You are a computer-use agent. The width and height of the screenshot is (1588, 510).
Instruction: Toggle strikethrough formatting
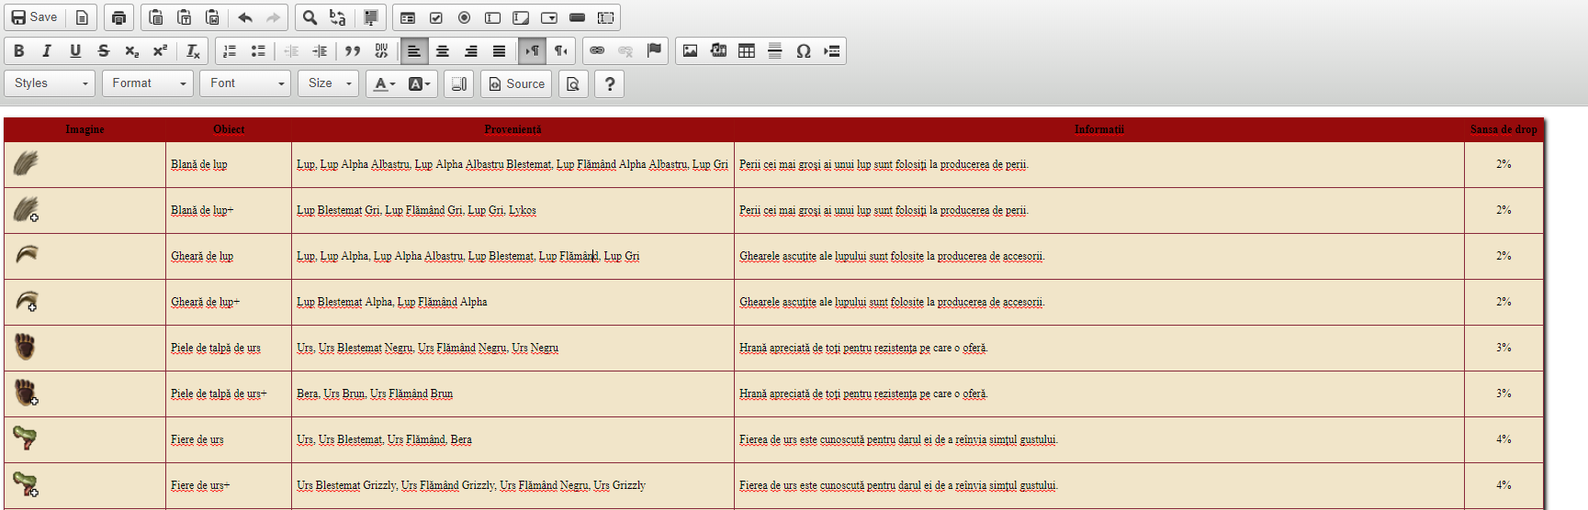coord(104,50)
